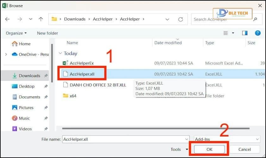Unpin Downloads using its pin icon
The width and height of the screenshot is (266, 158).
point(46,76)
